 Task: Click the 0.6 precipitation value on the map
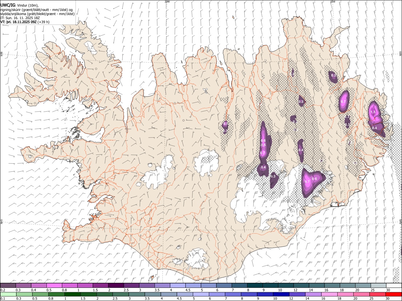point(263,140)
